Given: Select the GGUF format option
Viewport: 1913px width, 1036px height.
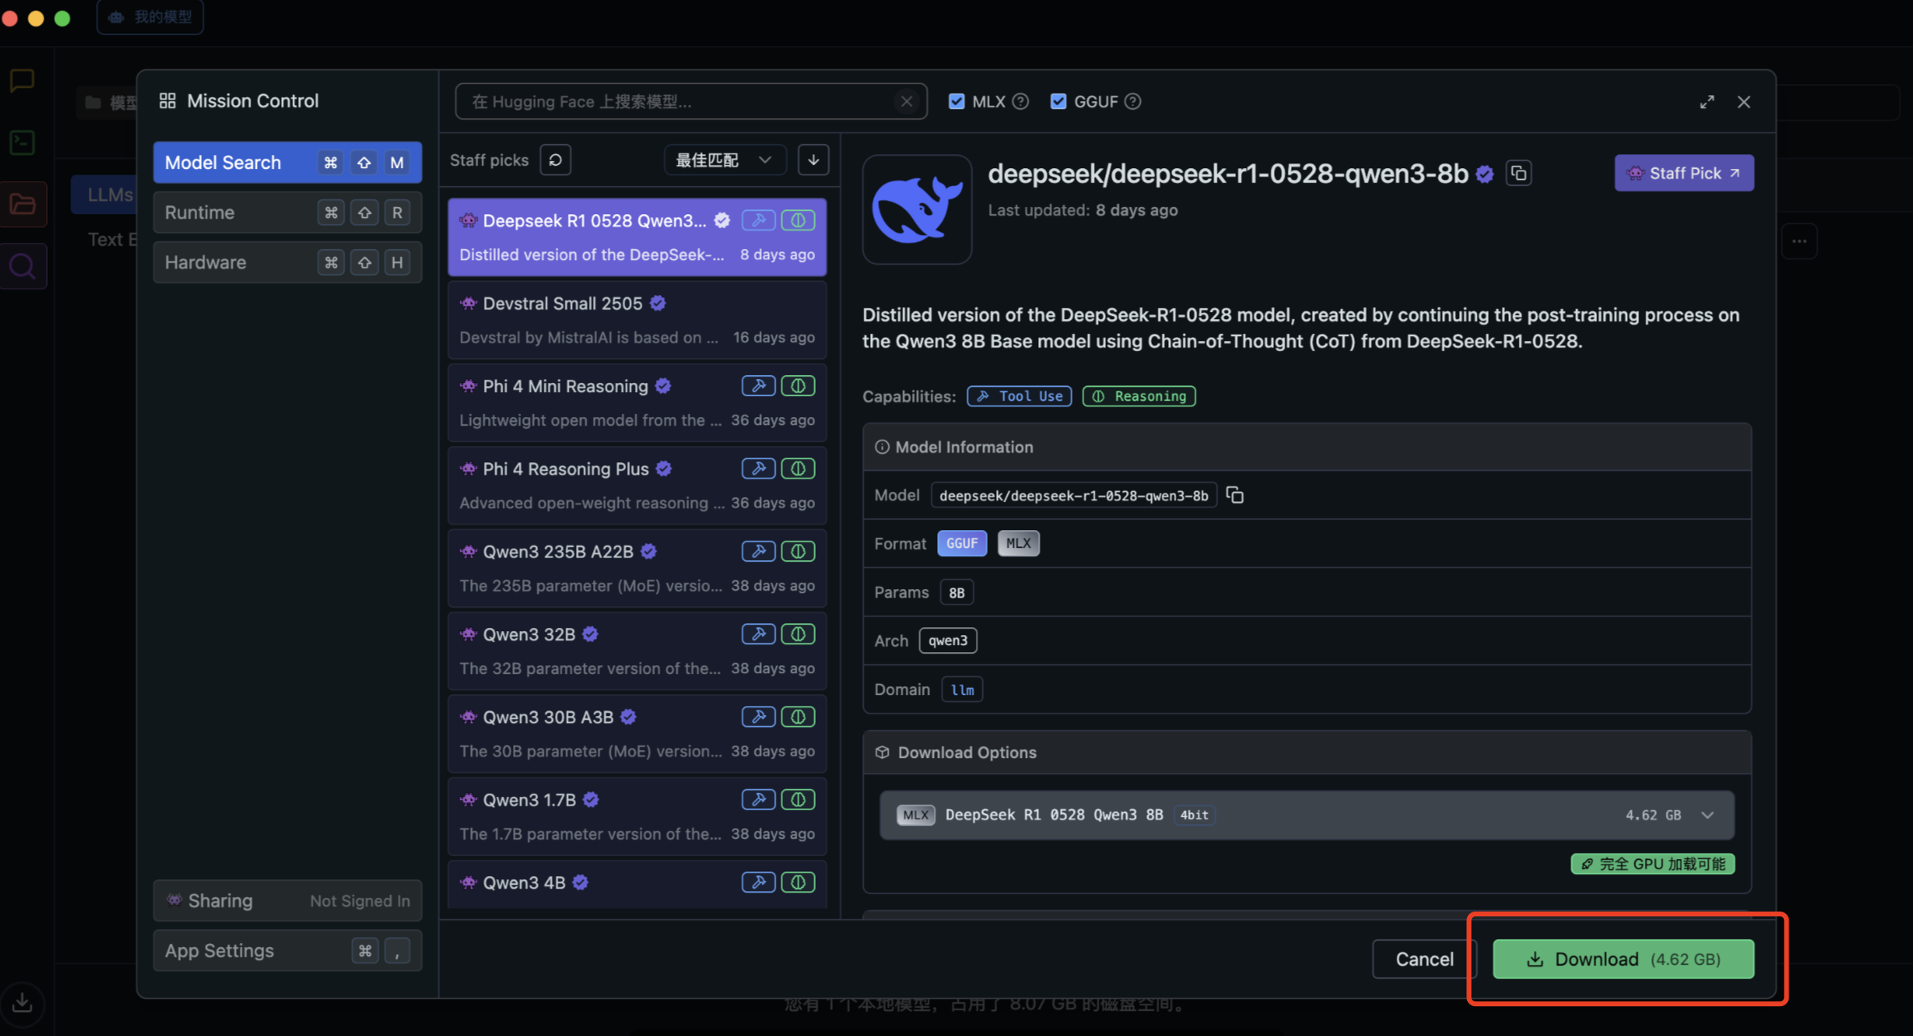Looking at the screenshot, I should (961, 543).
